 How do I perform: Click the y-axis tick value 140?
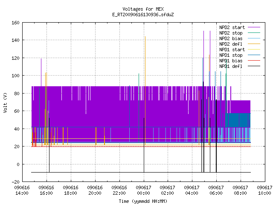[x=15, y=40]
